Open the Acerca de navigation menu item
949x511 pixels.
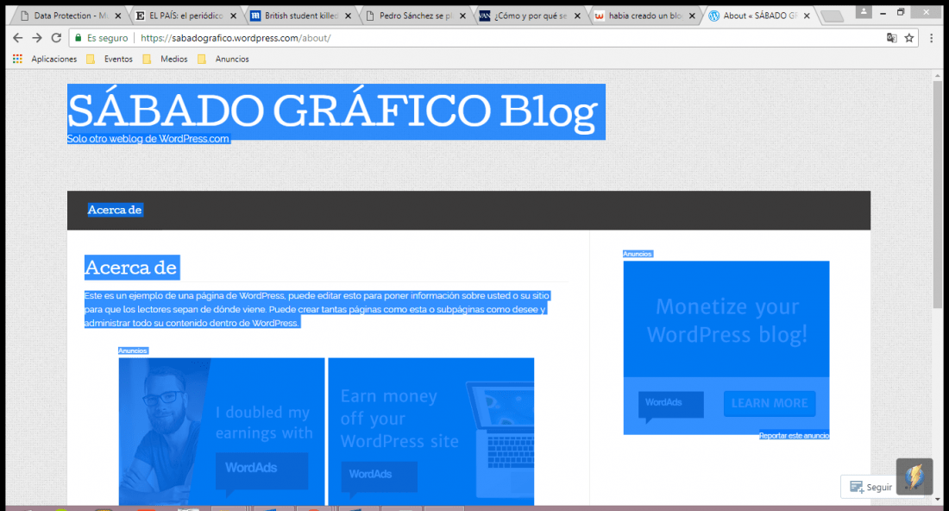pos(115,210)
